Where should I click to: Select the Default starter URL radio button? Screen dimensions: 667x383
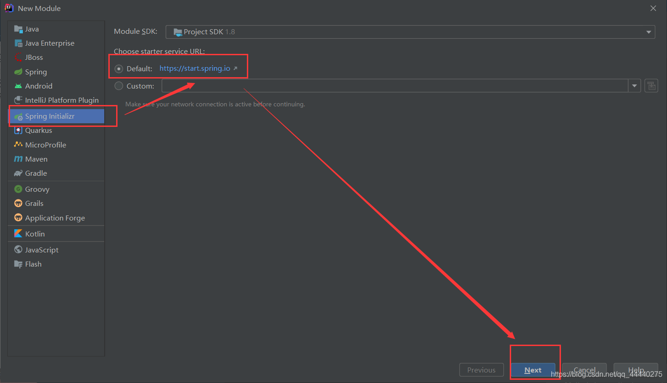(119, 69)
